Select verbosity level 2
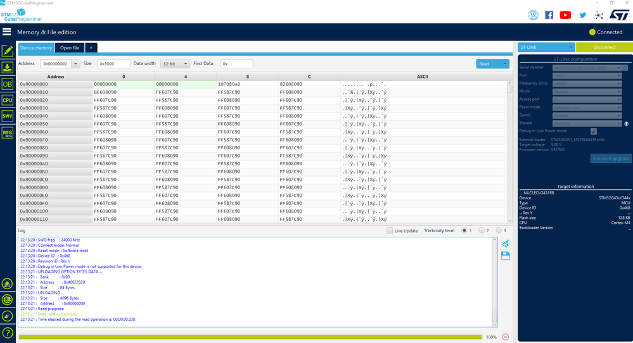 coord(481,230)
